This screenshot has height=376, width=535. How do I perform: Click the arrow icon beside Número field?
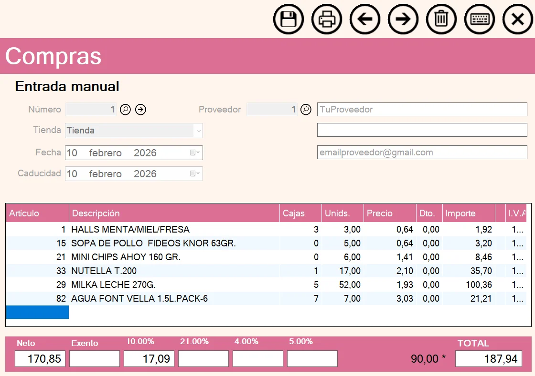click(x=140, y=110)
